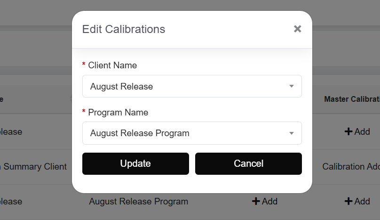The width and height of the screenshot is (380, 220).
Task: Click the Master Calibration column header
Action: [x=352, y=99]
